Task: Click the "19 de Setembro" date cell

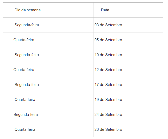Action: point(108,100)
